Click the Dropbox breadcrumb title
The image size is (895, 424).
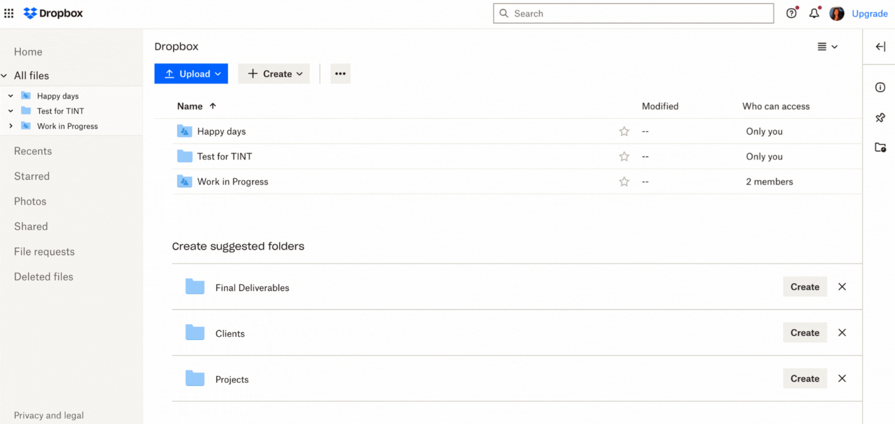176,47
